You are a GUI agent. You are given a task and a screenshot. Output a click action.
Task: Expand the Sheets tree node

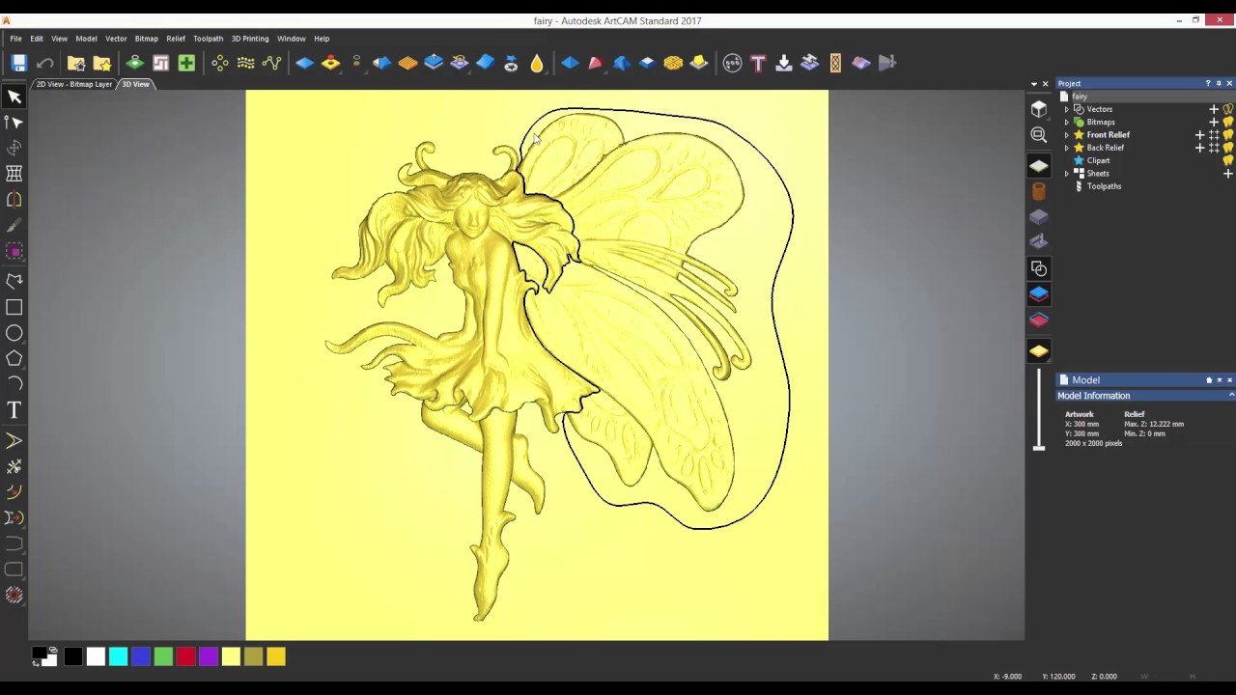click(x=1067, y=174)
